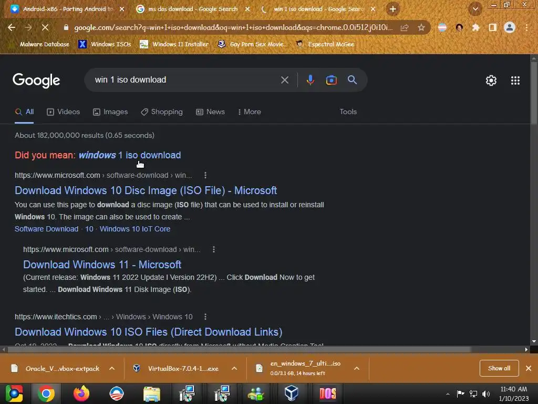538x404 pixels.
Task: Open Firefox from the taskbar
Action: pos(81,393)
